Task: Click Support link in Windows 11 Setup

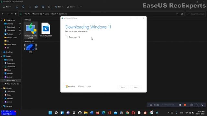Action: point(81,87)
